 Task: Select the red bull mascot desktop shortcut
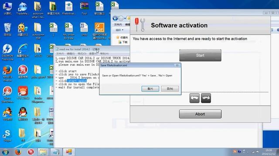[x=23, y=93]
